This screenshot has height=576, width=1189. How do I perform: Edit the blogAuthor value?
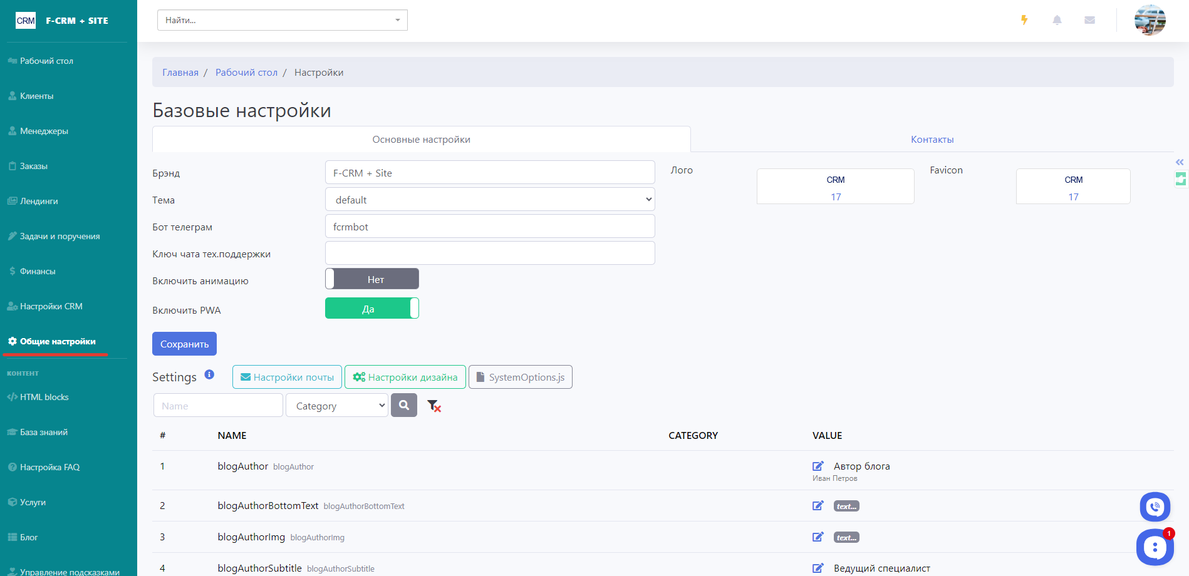(x=818, y=466)
